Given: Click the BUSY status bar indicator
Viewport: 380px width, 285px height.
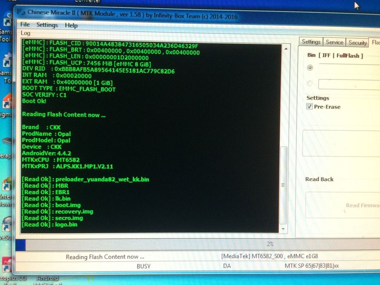Looking at the screenshot, I should [144, 266].
